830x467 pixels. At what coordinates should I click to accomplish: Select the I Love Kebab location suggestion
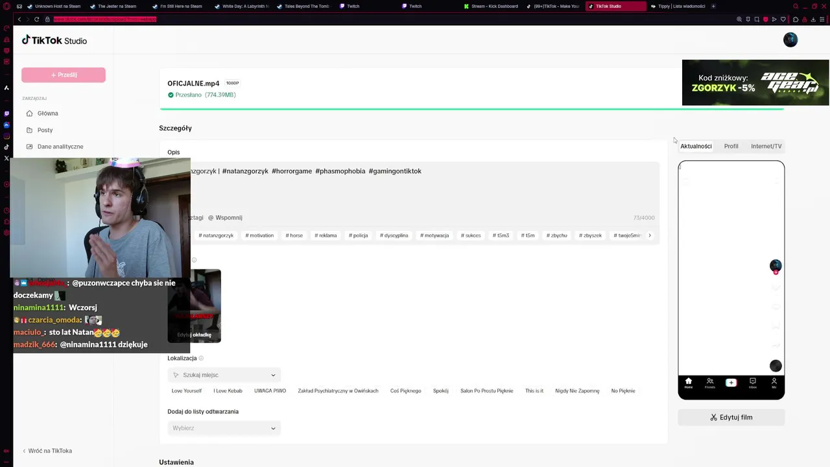pos(228,391)
